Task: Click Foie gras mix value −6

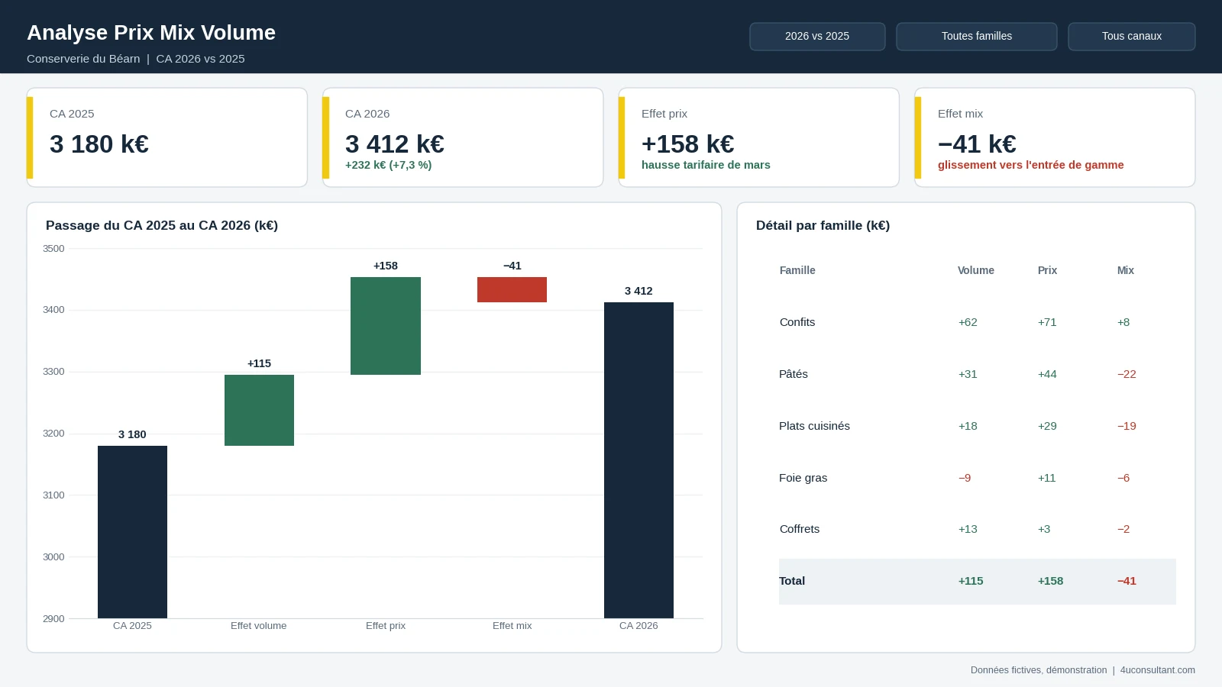Action: [1123, 478]
